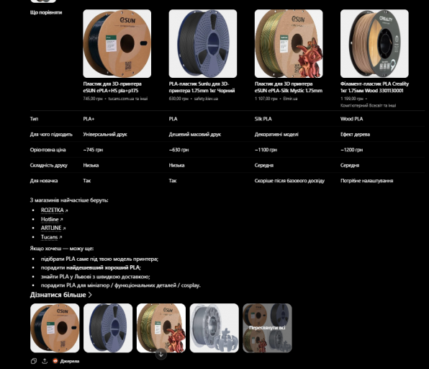The height and width of the screenshot is (369, 429).
Task: Open the eSUN ePLA-Silk Mystic product image
Action: [289, 43]
